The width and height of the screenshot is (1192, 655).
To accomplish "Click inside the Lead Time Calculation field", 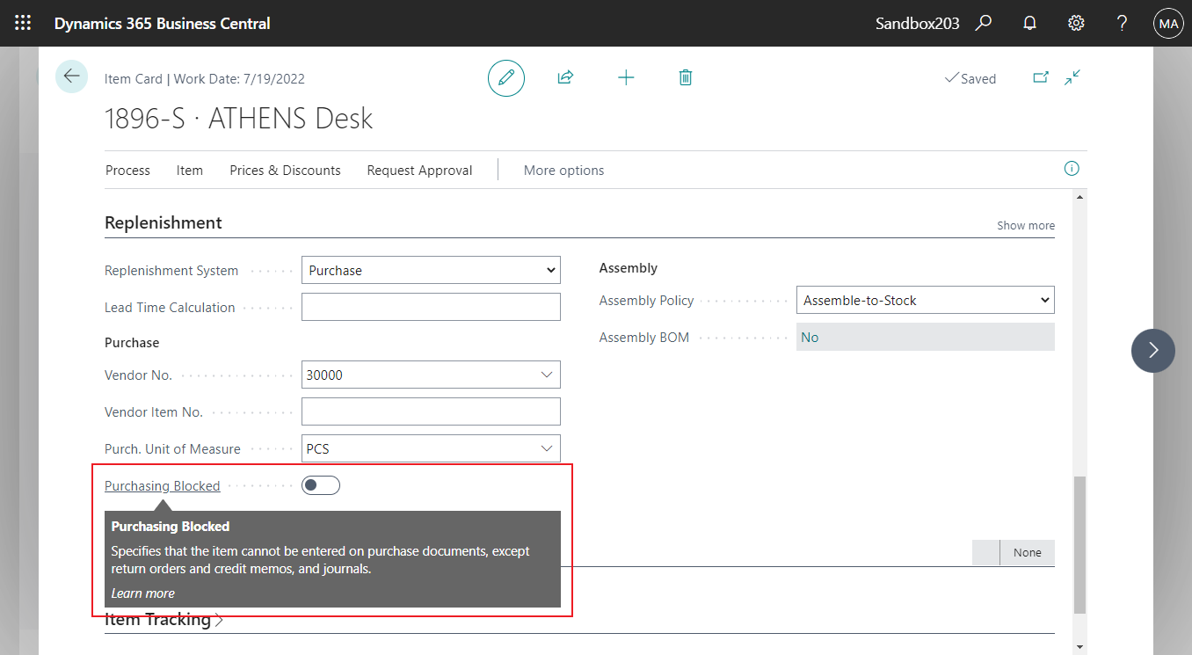I will tap(431, 306).
